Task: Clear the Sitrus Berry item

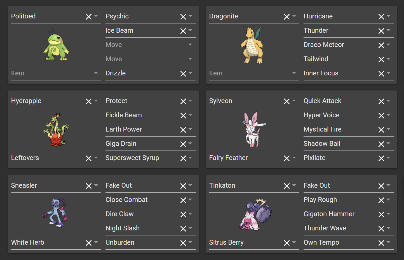Action: [x=287, y=243]
